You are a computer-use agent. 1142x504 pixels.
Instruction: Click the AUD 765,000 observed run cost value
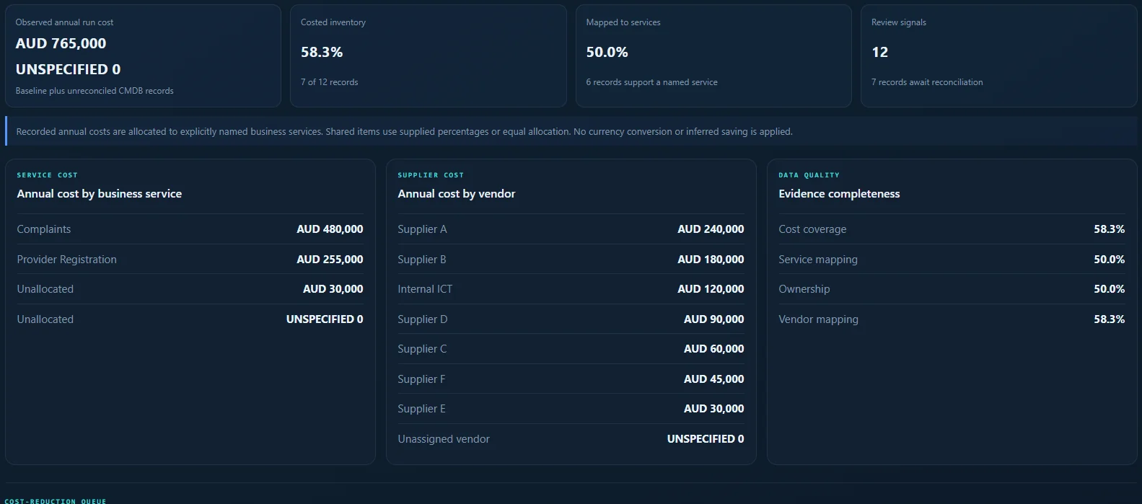coord(61,43)
